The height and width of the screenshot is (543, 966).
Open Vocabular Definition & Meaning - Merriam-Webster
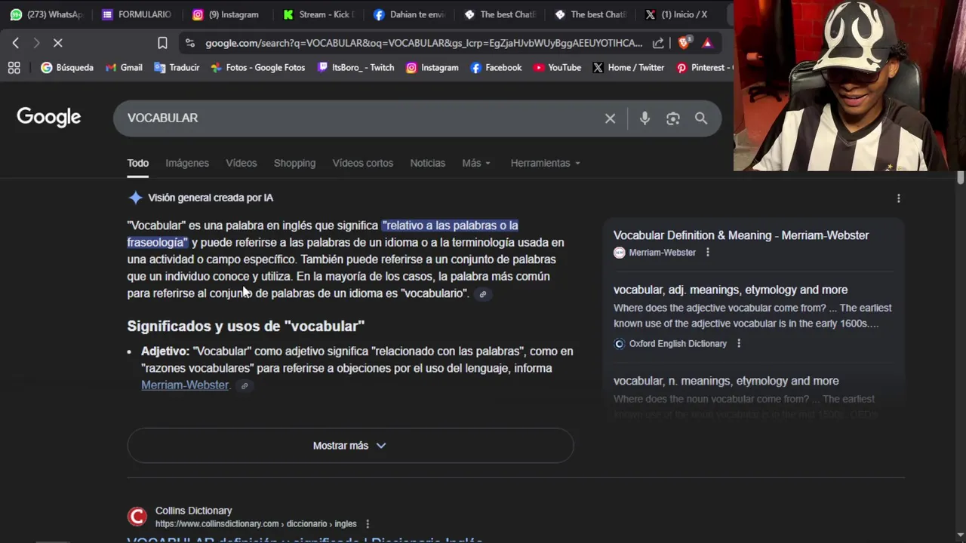coord(741,235)
